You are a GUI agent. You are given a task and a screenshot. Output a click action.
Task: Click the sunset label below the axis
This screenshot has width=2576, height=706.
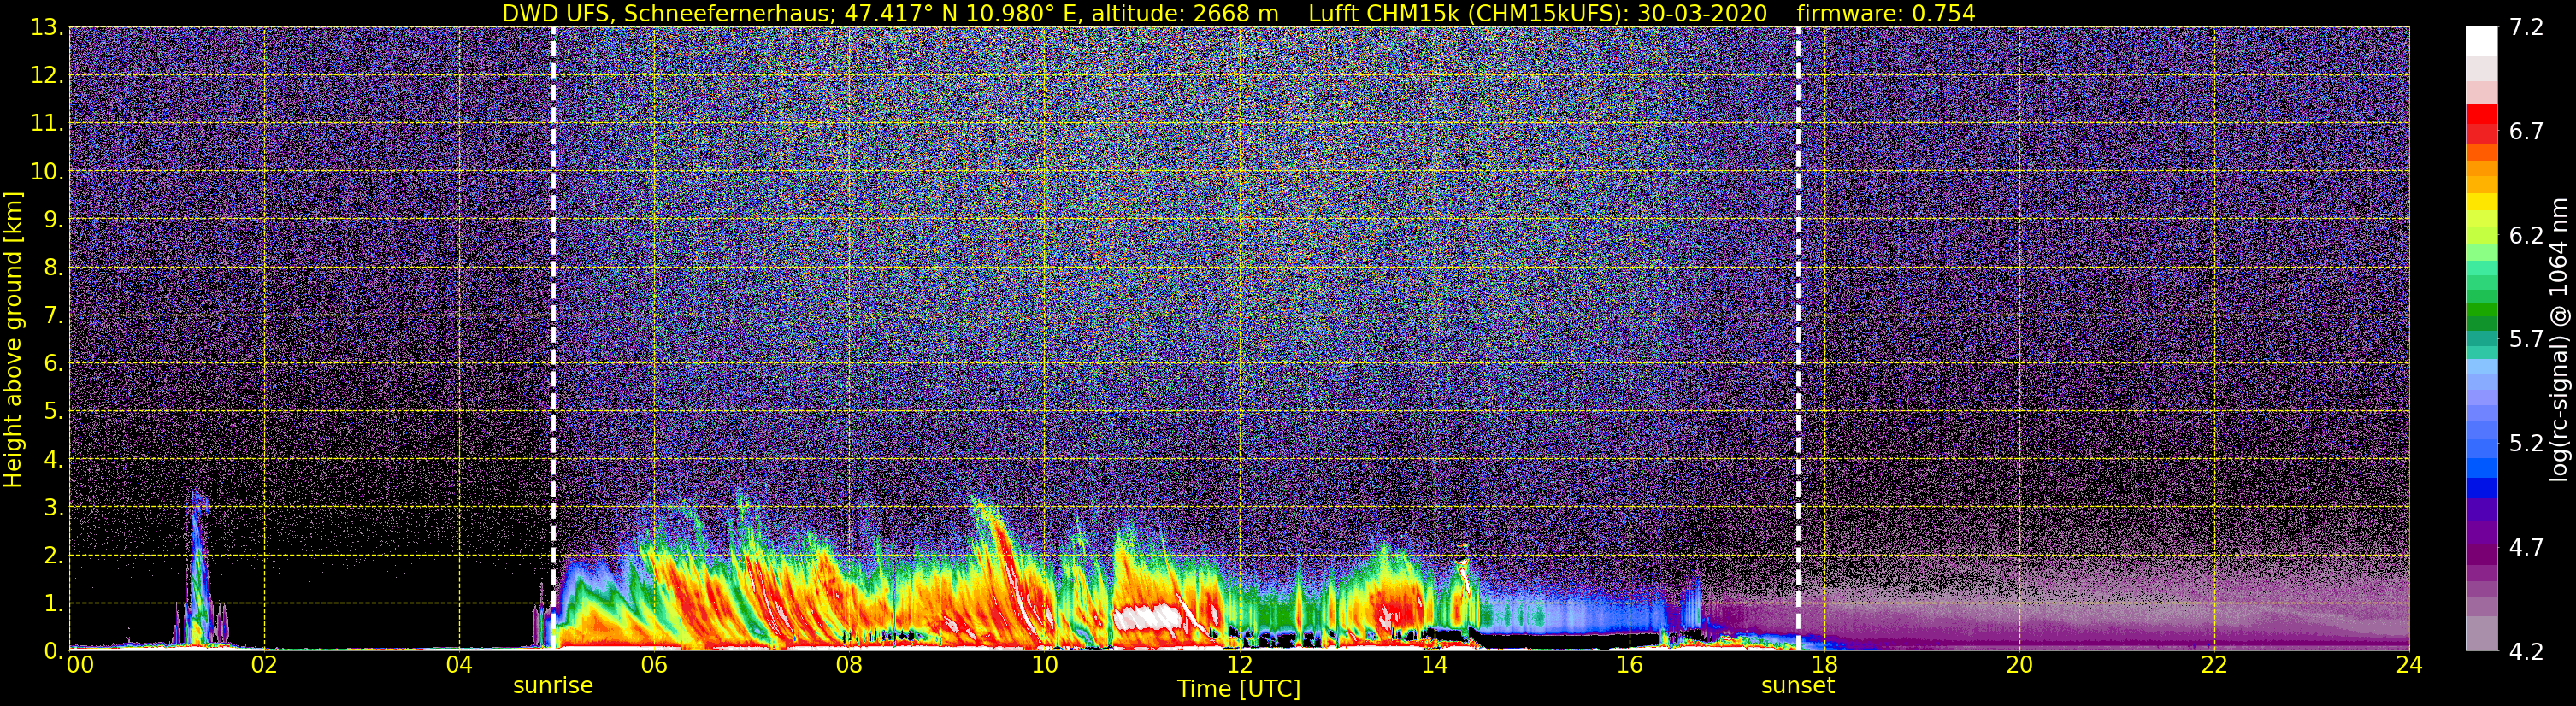coord(1798,686)
